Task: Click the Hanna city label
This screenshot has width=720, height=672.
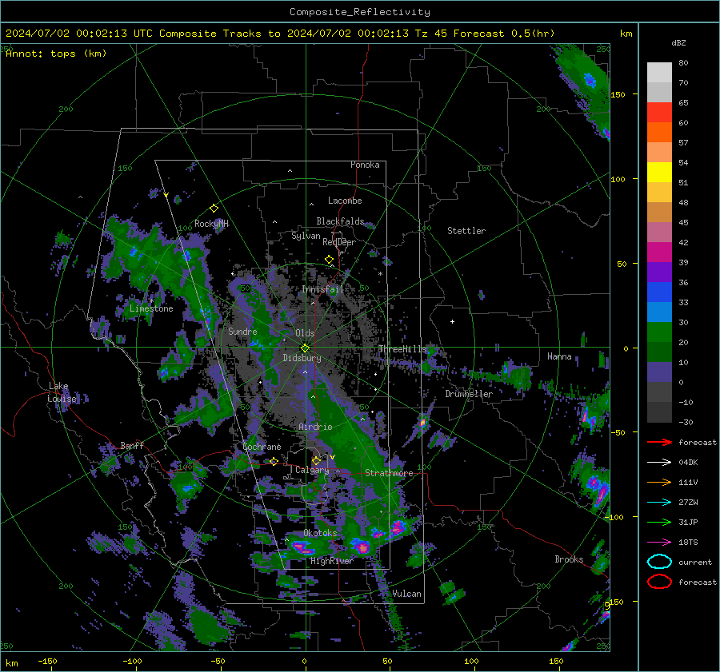Action: 559,356
